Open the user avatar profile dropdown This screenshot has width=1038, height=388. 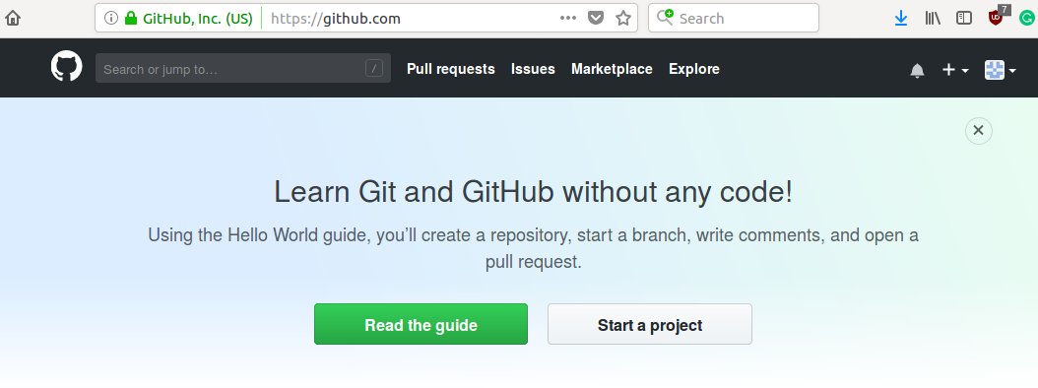tap(1000, 70)
